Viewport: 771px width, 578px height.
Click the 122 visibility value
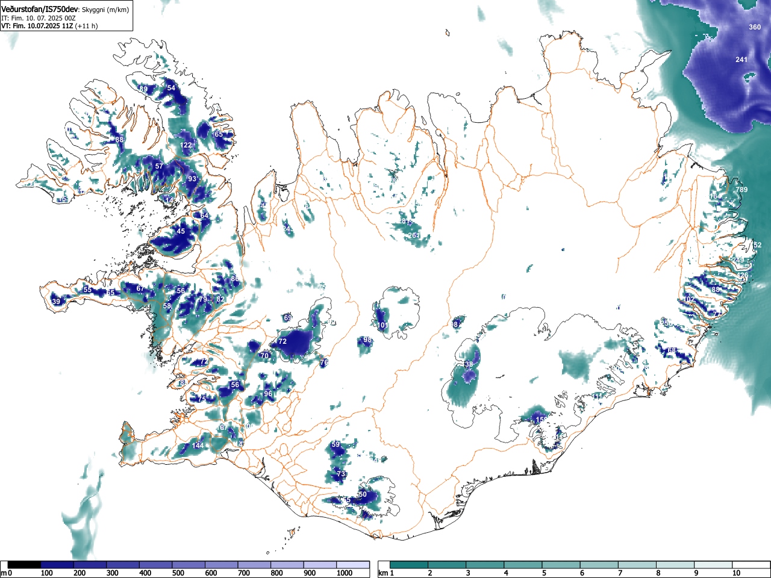[x=186, y=145]
